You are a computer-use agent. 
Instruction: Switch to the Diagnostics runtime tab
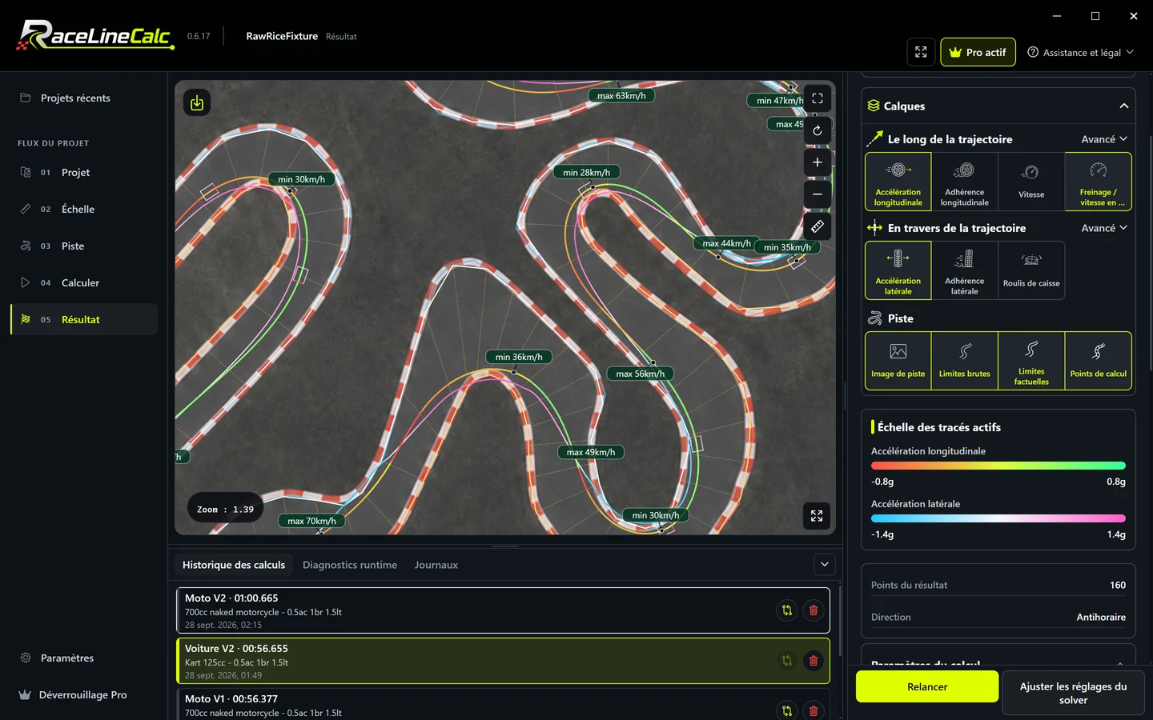point(350,565)
